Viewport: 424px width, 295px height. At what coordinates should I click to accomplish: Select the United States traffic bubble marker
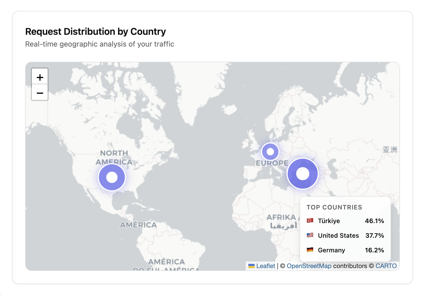coord(112,177)
